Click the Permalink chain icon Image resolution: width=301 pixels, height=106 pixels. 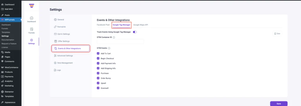coord(55,27)
